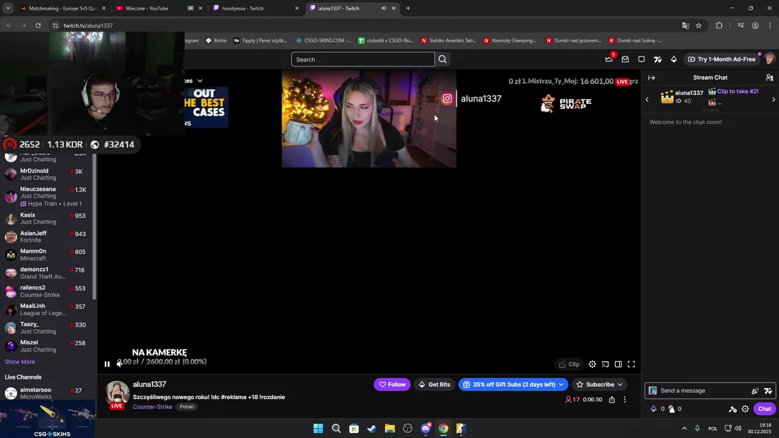
Task: Open Kasix channel in sidebar
Action: pyautogui.click(x=47, y=218)
